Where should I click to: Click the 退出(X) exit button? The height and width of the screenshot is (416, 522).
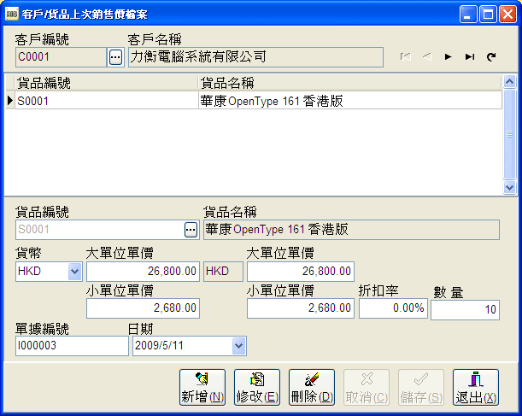[x=476, y=387]
